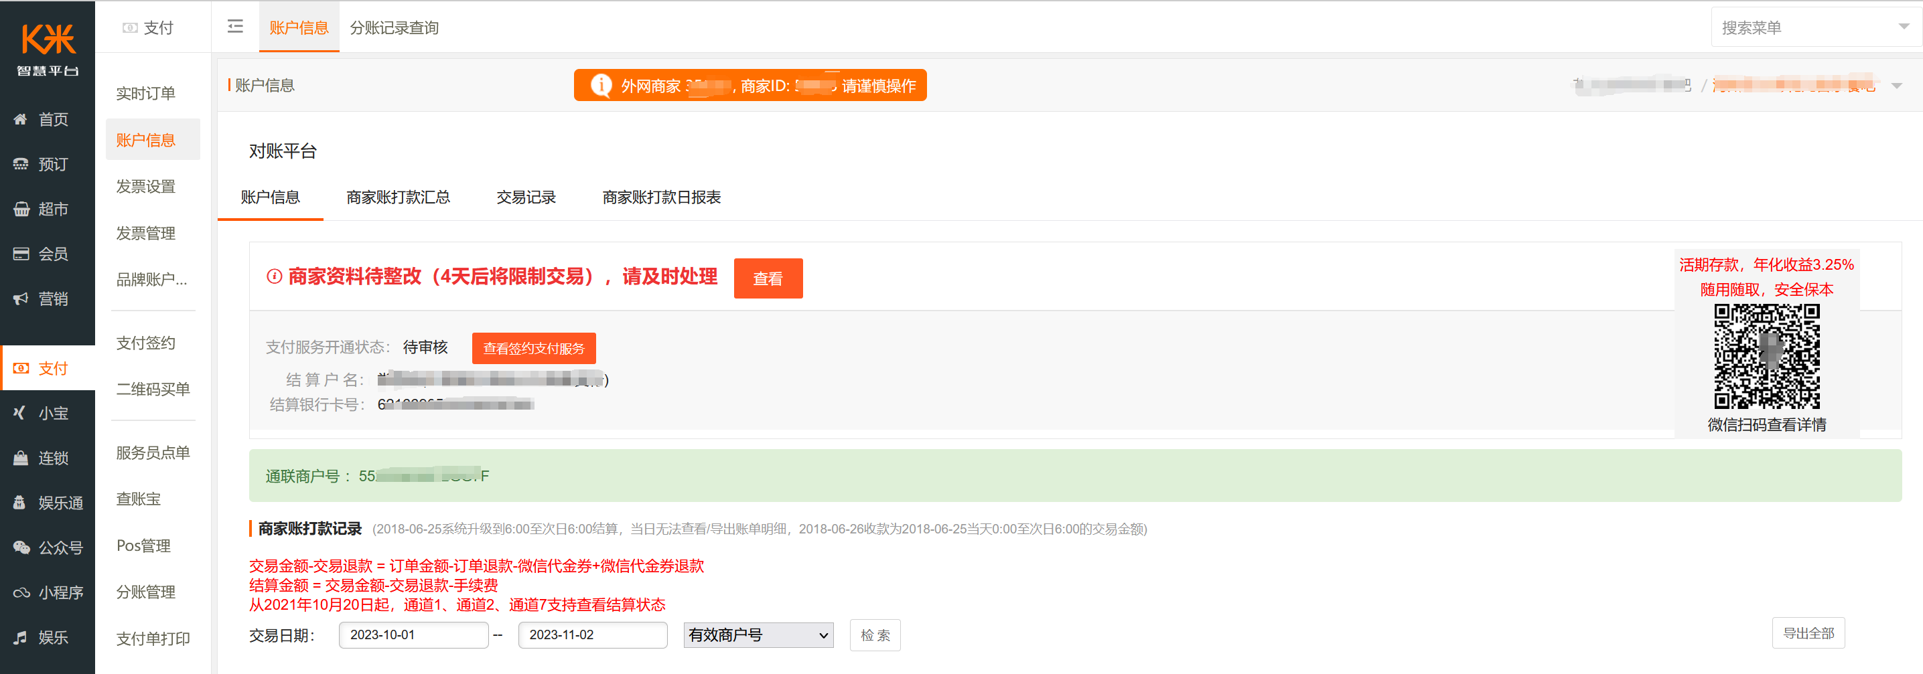This screenshot has height=674, width=1923.
Task: Open 支付单打印 submenu item
Action: 153,639
